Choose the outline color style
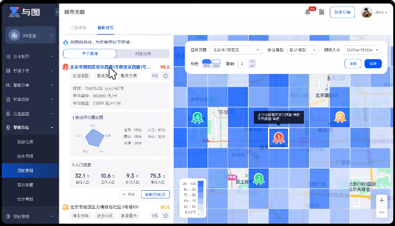The image size is (395, 226). [216, 63]
